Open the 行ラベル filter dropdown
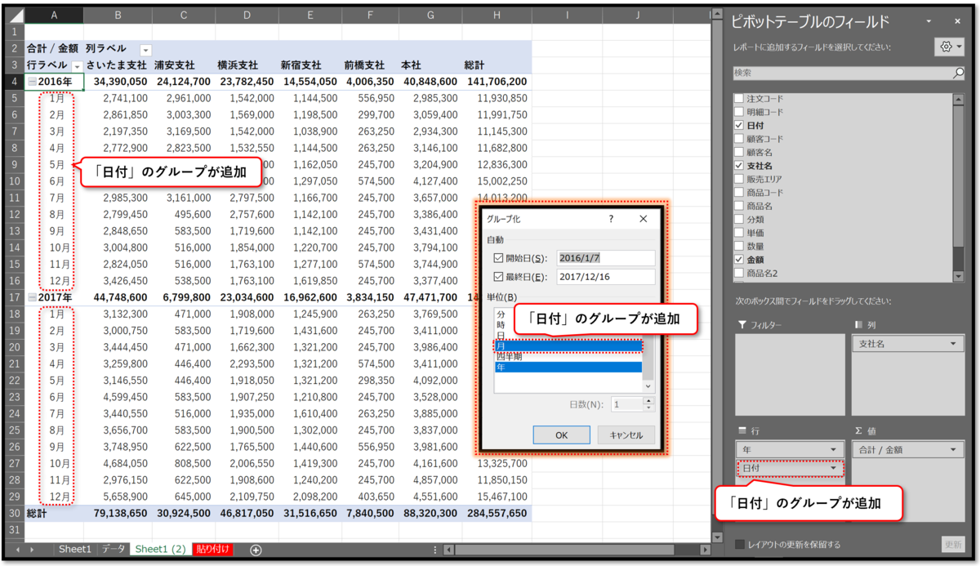 77,65
